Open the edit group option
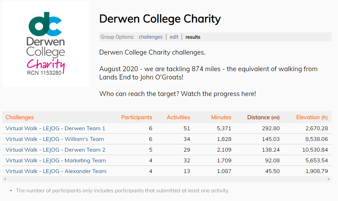 174,37
